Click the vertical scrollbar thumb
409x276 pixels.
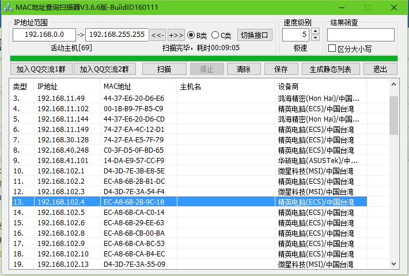[393, 115]
